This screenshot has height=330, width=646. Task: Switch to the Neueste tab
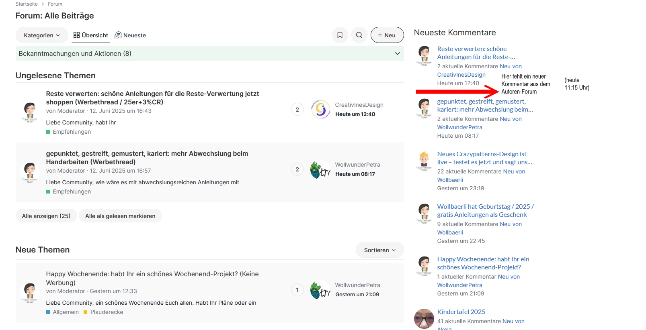130,35
